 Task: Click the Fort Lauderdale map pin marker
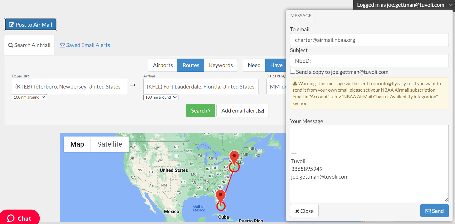coord(221,196)
